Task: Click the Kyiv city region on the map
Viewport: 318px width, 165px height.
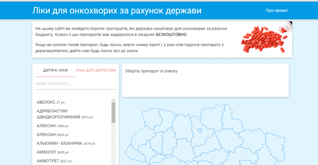Action: coord(200,130)
